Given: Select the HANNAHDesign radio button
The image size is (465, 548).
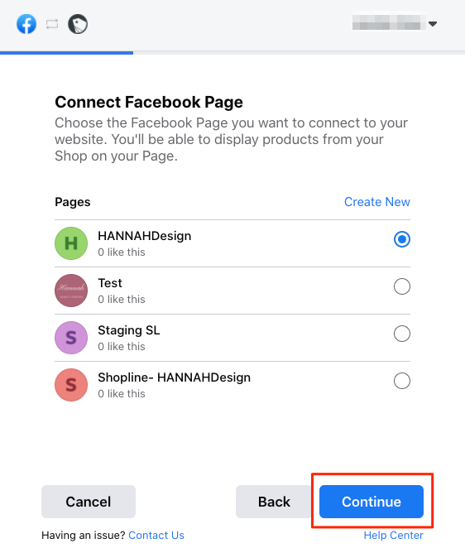Looking at the screenshot, I should 402,239.
